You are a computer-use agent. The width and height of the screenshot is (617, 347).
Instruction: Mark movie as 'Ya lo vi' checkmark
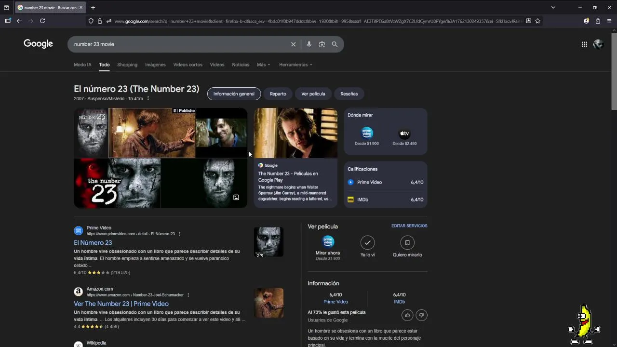pos(367,242)
